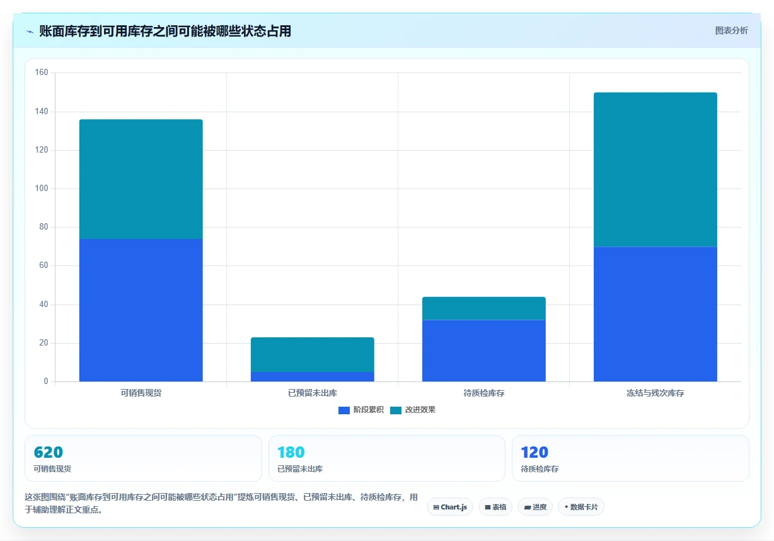Click the lightning icon beside the chart title

point(30,32)
